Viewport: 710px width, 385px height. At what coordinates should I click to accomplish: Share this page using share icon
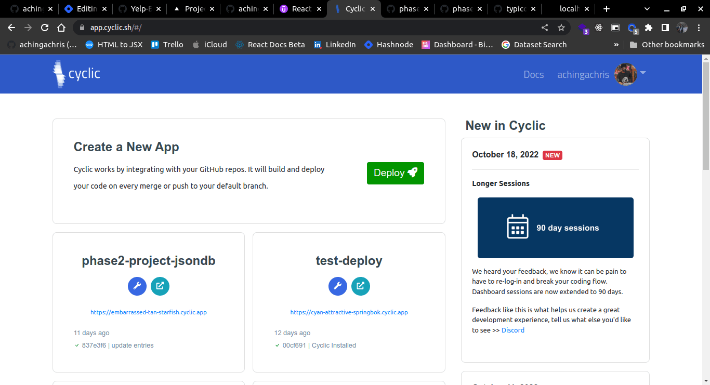click(x=545, y=28)
